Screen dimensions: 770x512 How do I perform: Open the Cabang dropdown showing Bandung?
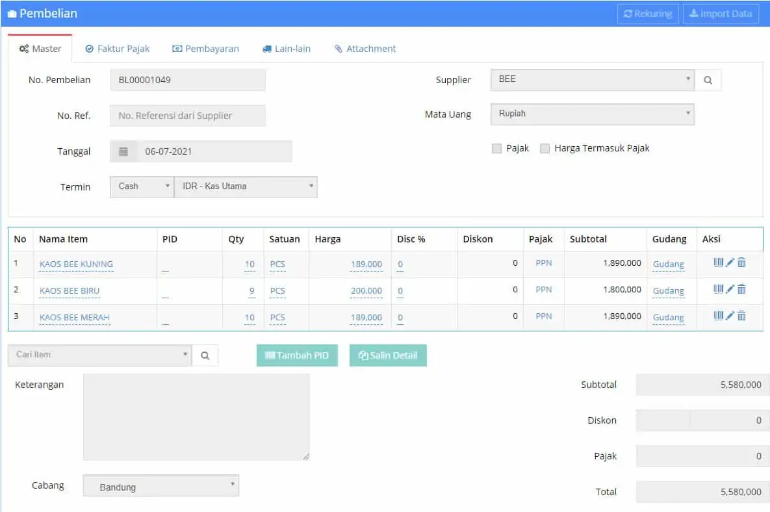tap(161, 485)
